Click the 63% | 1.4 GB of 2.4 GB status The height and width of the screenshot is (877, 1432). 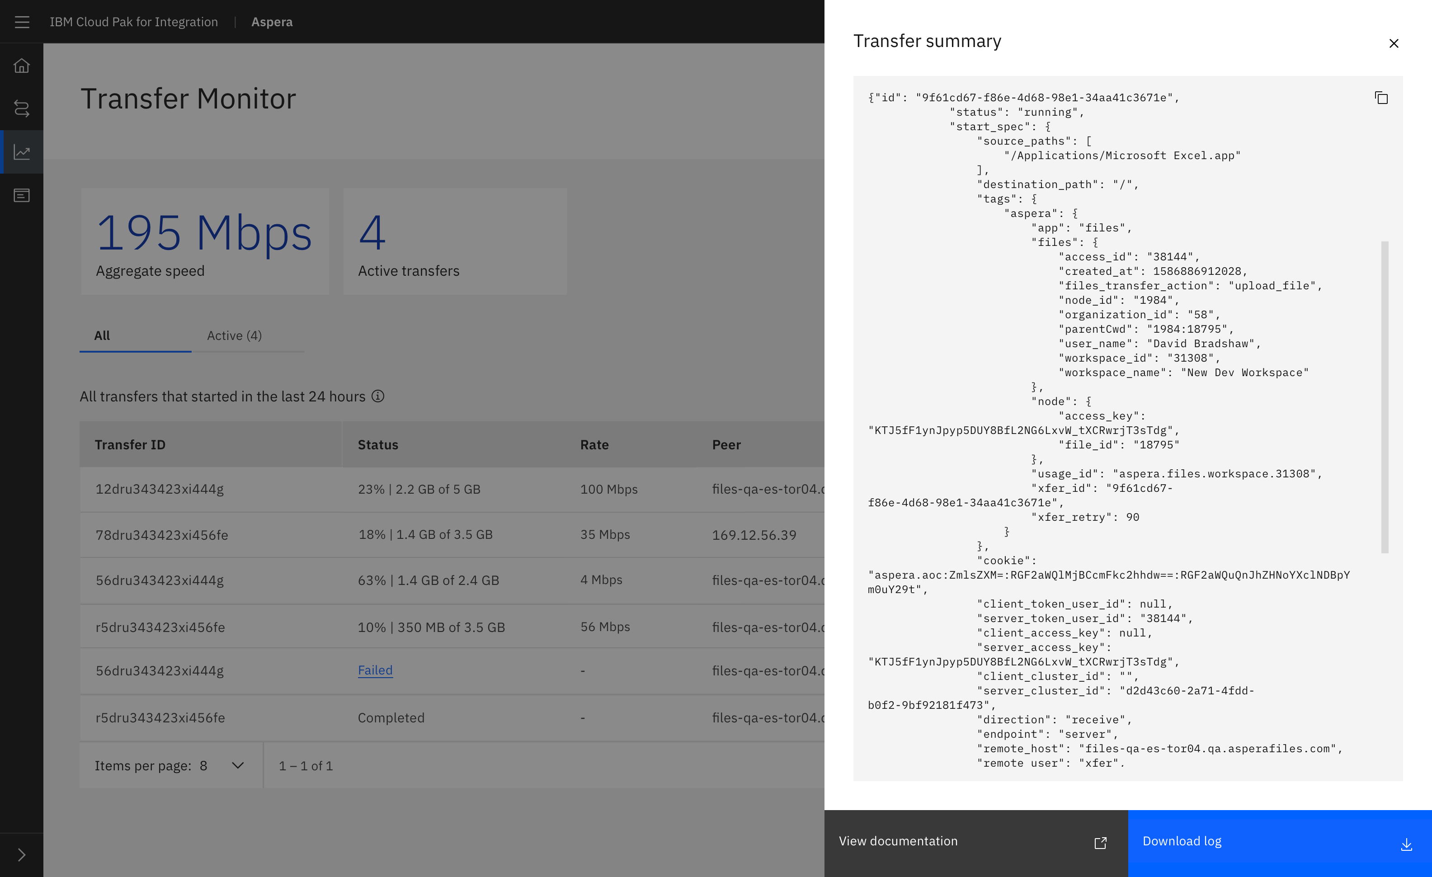(429, 580)
